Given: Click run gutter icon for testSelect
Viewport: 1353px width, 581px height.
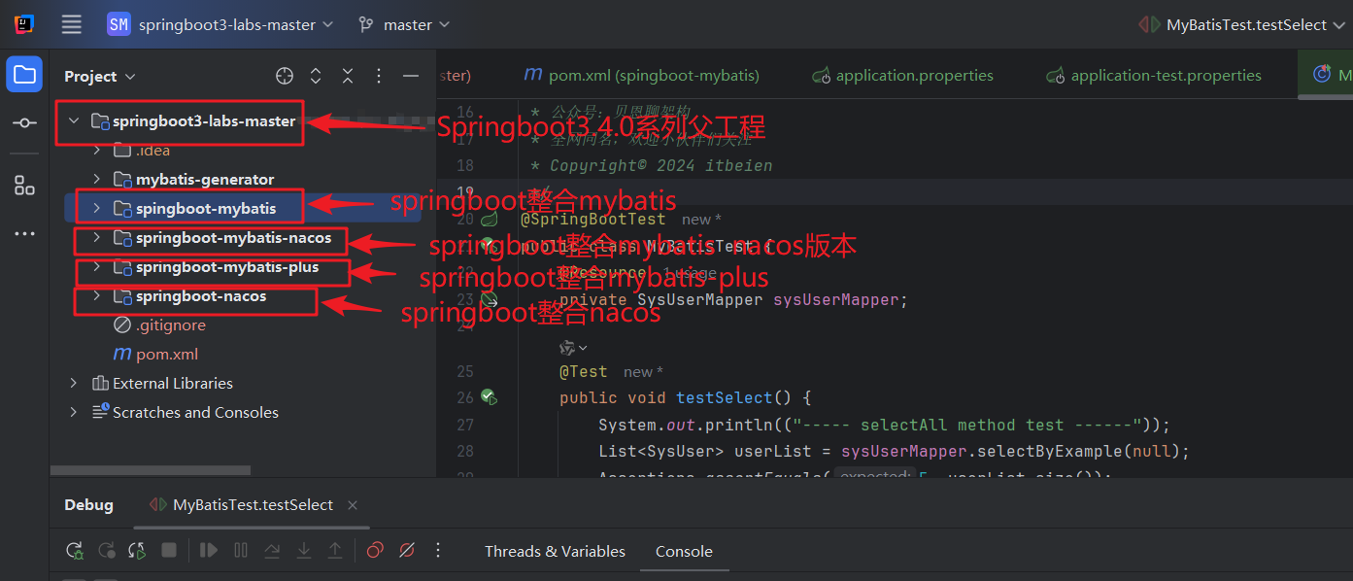Looking at the screenshot, I should 490,397.
